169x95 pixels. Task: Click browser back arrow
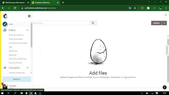coord(3,8)
